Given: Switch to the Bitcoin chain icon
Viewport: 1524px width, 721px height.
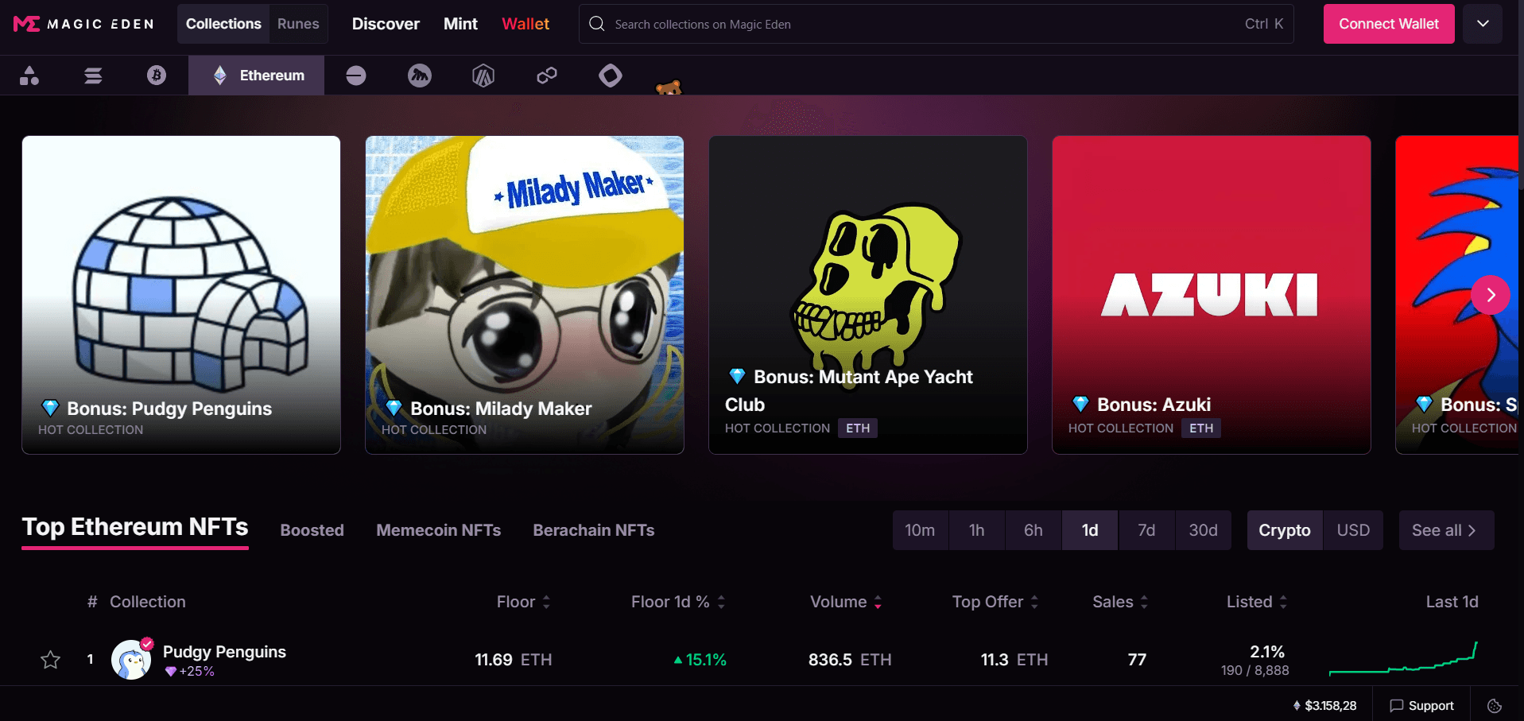Looking at the screenshot, I should (157, 76).
